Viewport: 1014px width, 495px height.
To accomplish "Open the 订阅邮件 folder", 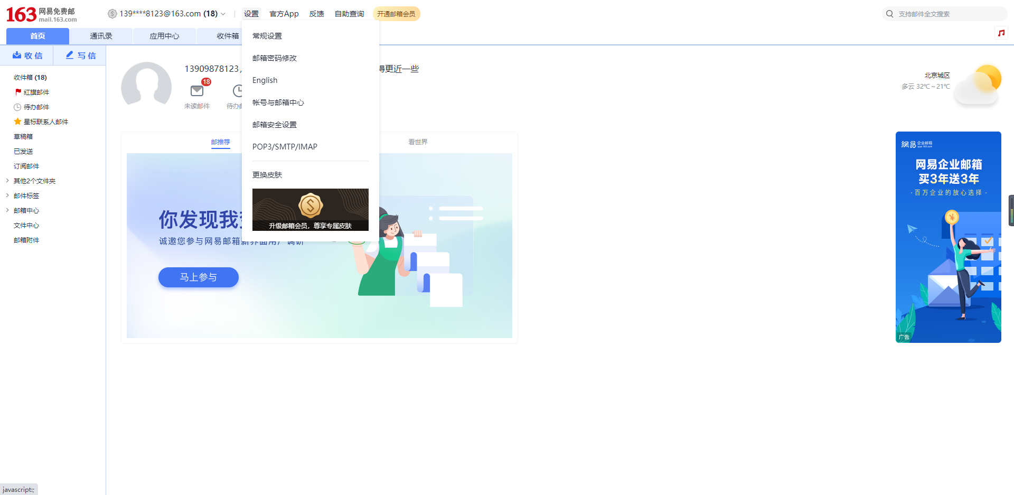I will 26,166.
